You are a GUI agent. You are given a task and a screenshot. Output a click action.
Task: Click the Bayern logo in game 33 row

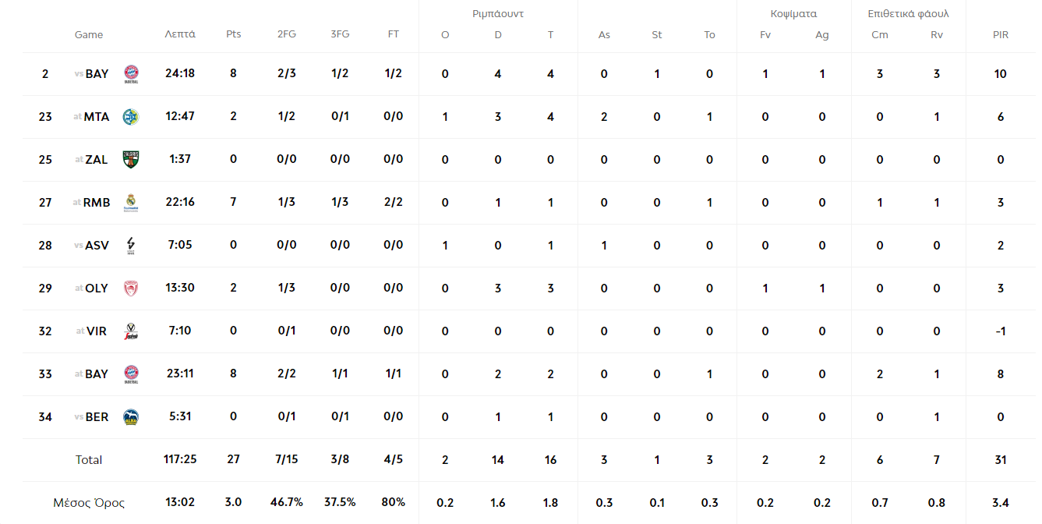point(131,374)
